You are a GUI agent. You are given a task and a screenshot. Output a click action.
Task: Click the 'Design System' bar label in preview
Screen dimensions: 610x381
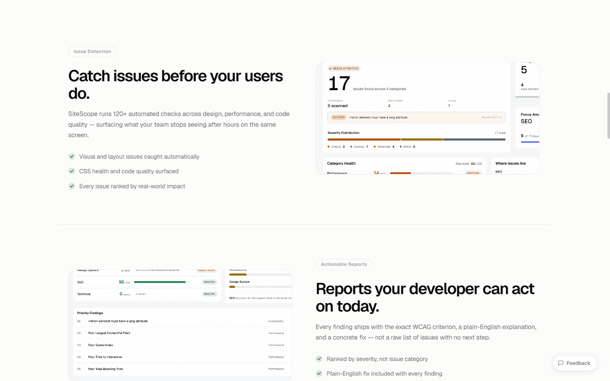(x=239, y=282)
